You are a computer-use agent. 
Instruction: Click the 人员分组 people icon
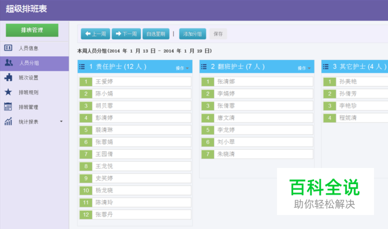(8, 63)
